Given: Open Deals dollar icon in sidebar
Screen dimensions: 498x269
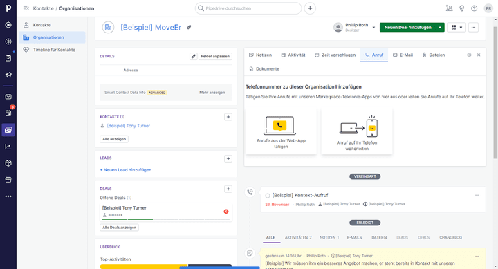Looking at the screenshot, I should (x=8, y=41).
